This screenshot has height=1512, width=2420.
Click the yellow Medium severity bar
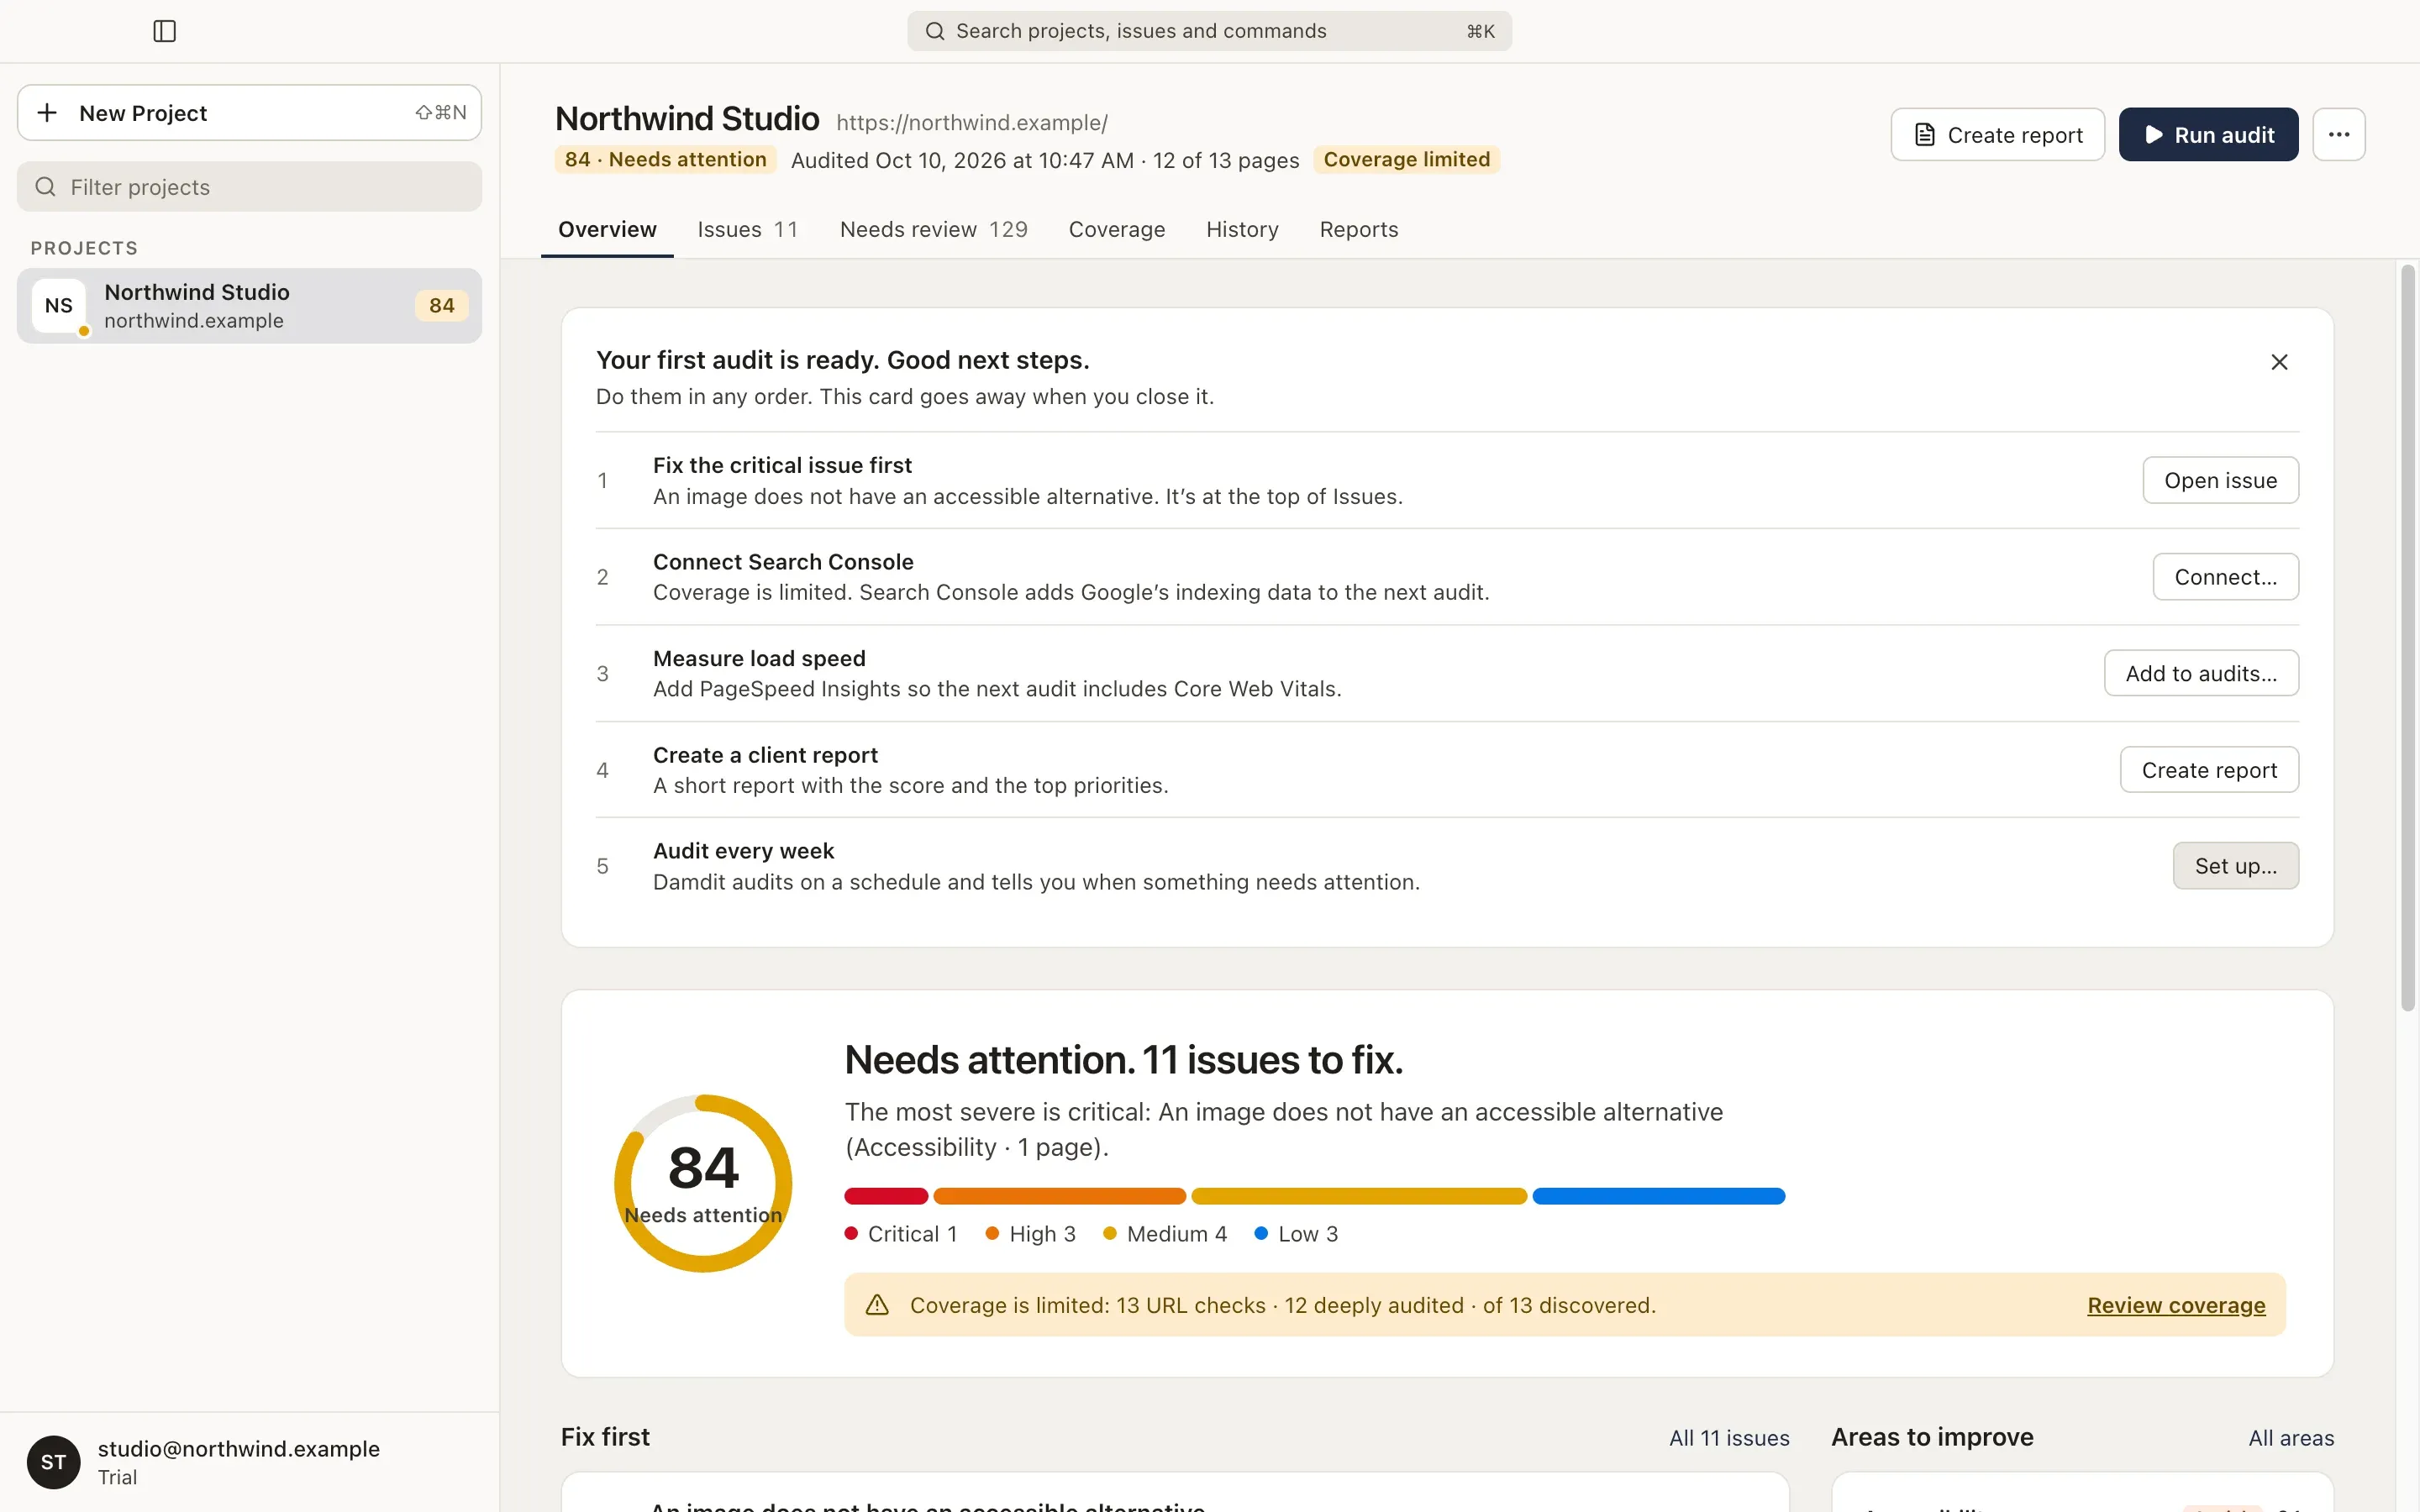[1359, 1196]
